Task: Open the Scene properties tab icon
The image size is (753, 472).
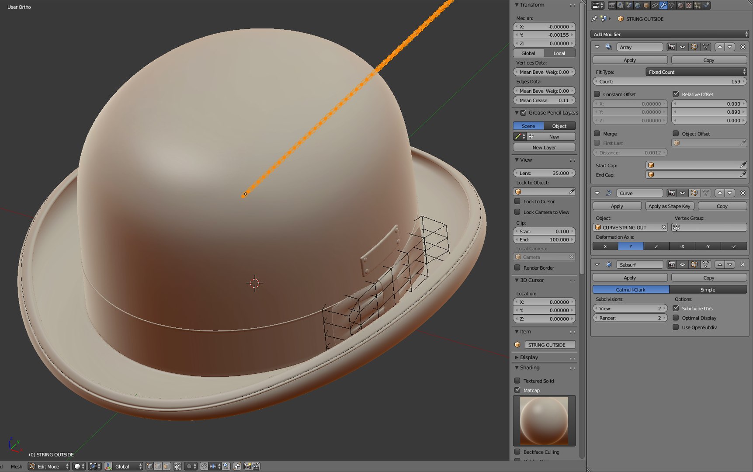Action: pos(629,5)
